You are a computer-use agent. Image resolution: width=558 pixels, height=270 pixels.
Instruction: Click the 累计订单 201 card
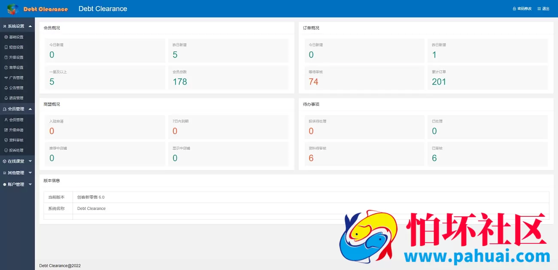pyautogui.click(x=488, y=78)
